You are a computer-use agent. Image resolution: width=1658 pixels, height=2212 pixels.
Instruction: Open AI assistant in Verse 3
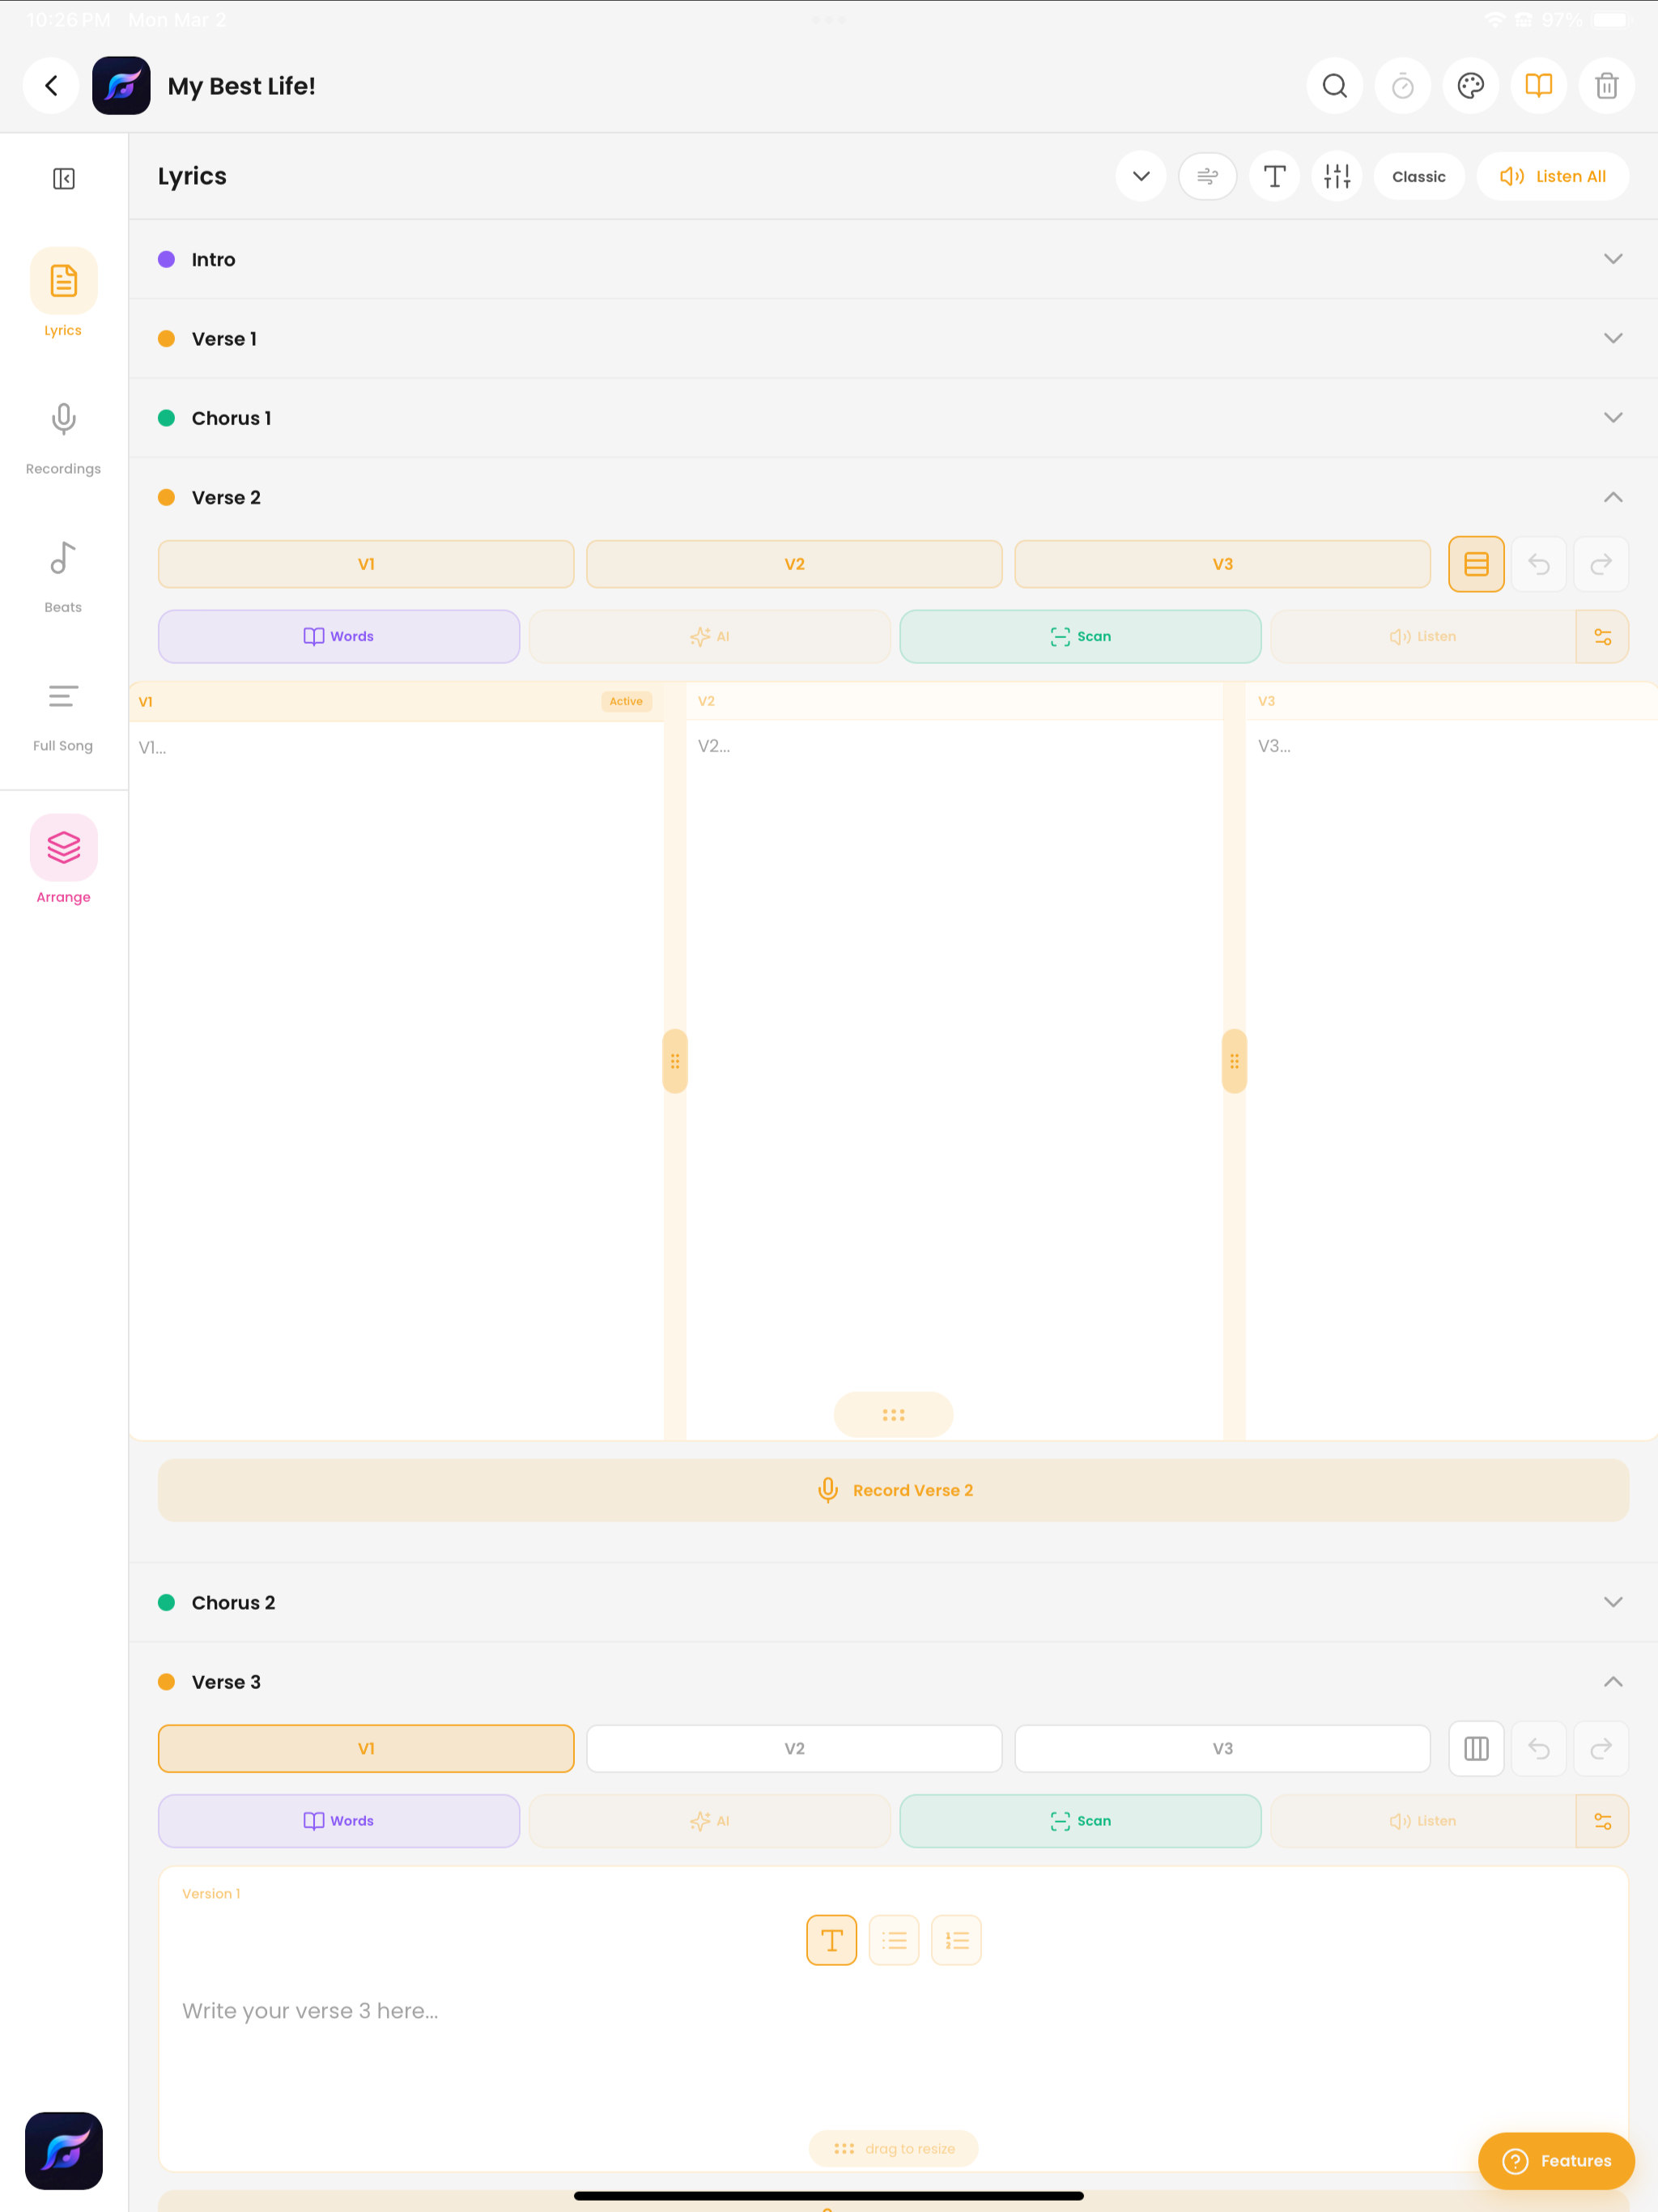click(709, 1821)
